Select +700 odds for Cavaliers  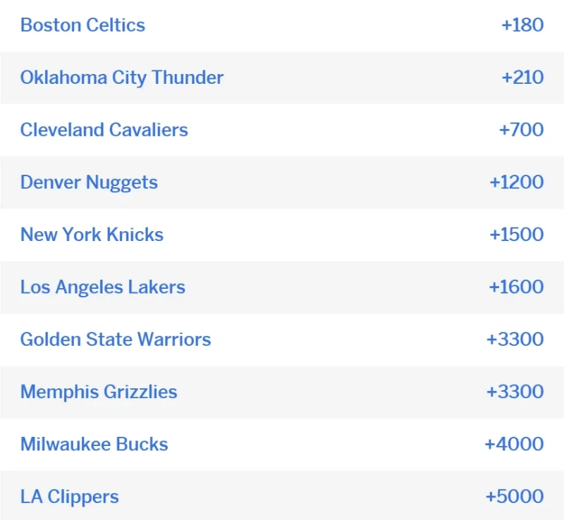click(521, 130)
